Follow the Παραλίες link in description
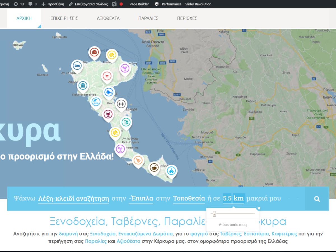Image resolution: width=336 pixels, height=252 pixels. [x=96, y=241]
